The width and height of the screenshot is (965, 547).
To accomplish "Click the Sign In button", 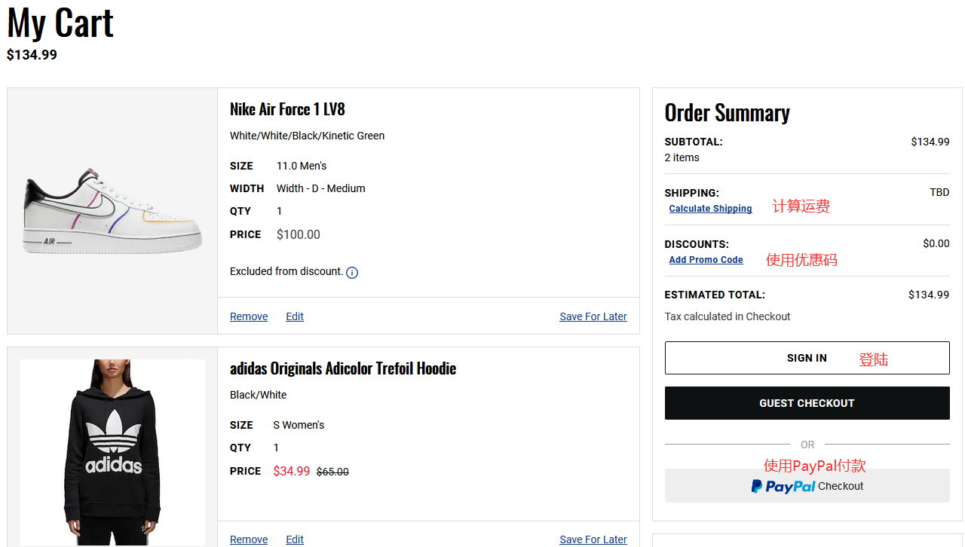I will tap(807, 358).
